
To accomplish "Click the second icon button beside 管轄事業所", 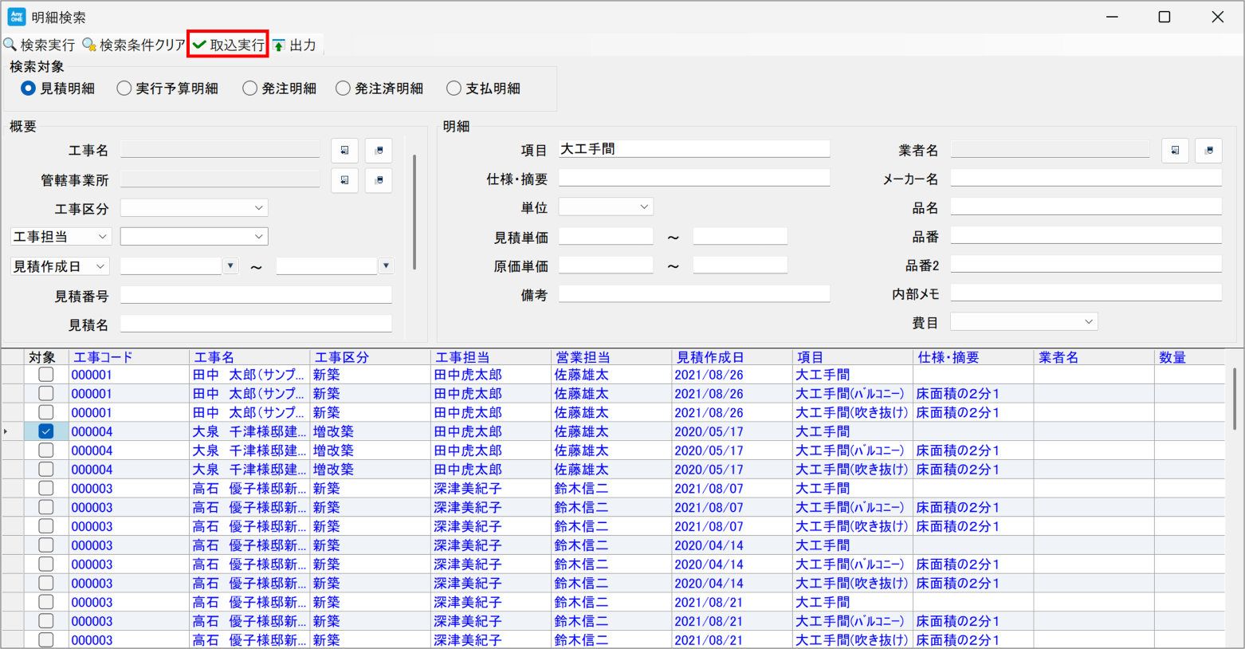I will click(379, 180).
